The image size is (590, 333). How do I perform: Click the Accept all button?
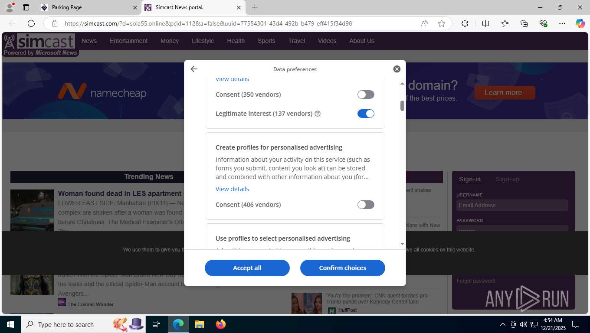[x=247, y=268]
